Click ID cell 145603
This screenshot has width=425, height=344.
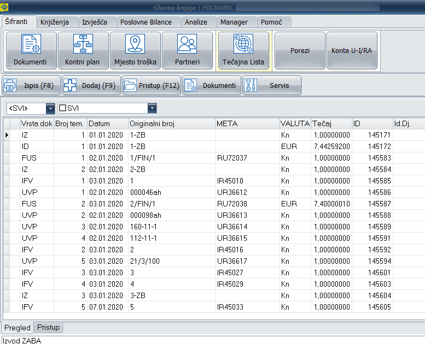point(372,284)
